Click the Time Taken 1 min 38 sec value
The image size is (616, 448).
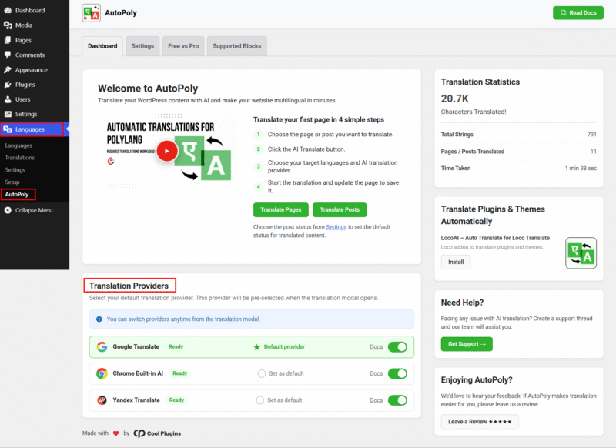(581, 168)
